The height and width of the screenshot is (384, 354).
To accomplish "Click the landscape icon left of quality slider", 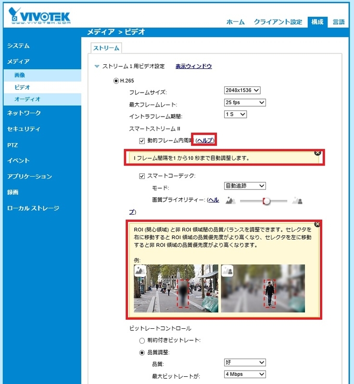I will pyautogui.click(x=230, y=201).
